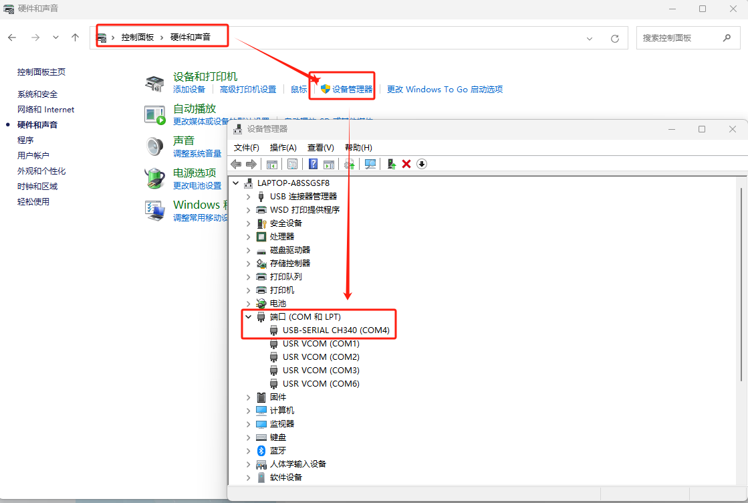Image resolution: width=748 pixels, height=503 pixels.
Task: Open 高级打印机设置 link
Action: pyautogui.click(x=248, y=89)
